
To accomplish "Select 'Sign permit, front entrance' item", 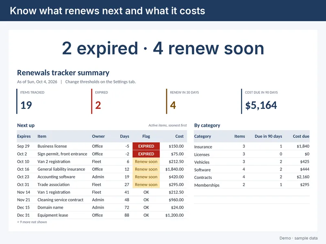I will pyautogui.click(x=62, y=154).
